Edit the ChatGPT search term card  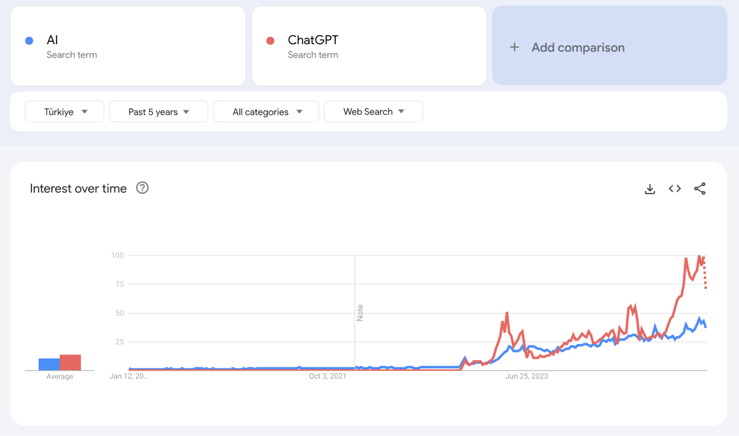point(369,46)
